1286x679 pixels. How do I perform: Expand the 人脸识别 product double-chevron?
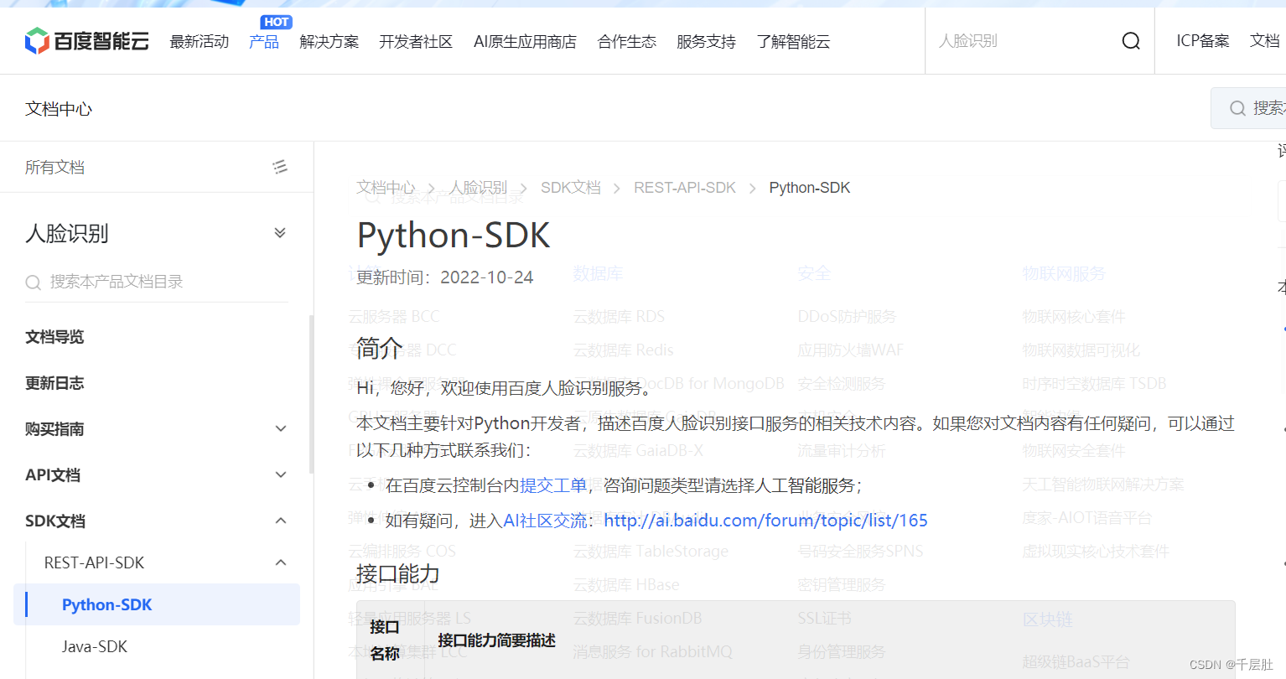280,233
